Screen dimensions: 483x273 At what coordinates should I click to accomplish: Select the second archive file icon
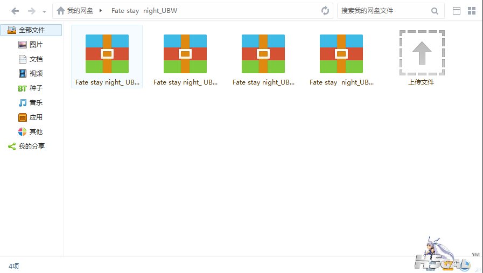185,54
